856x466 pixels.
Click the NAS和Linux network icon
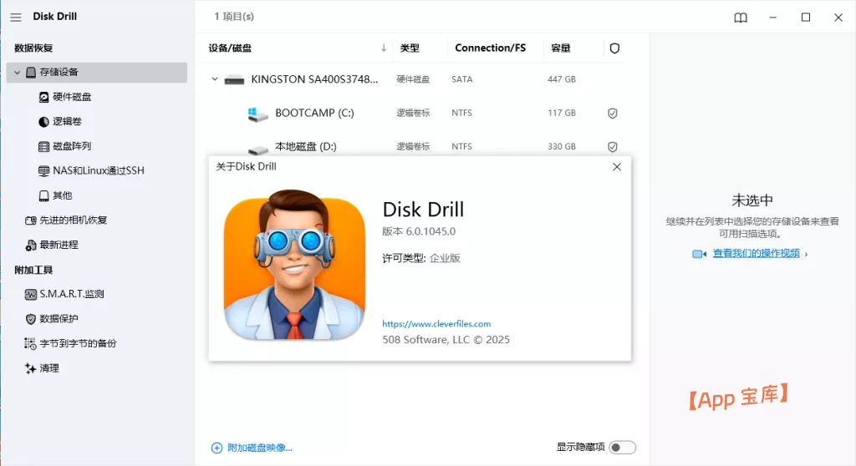pyautogui.click(x=43, y=171)
